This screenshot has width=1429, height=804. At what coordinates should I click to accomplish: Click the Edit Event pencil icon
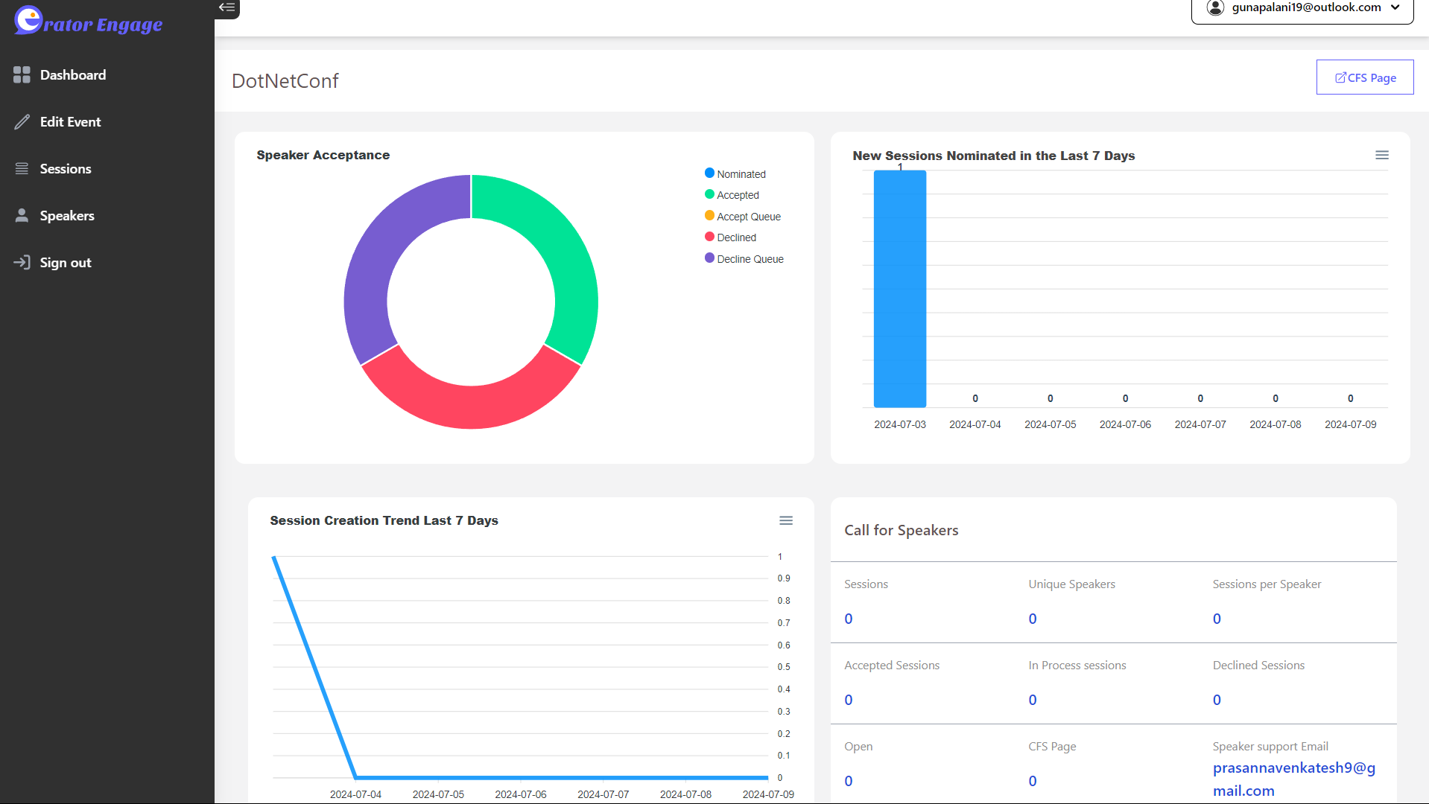point(22,122)
